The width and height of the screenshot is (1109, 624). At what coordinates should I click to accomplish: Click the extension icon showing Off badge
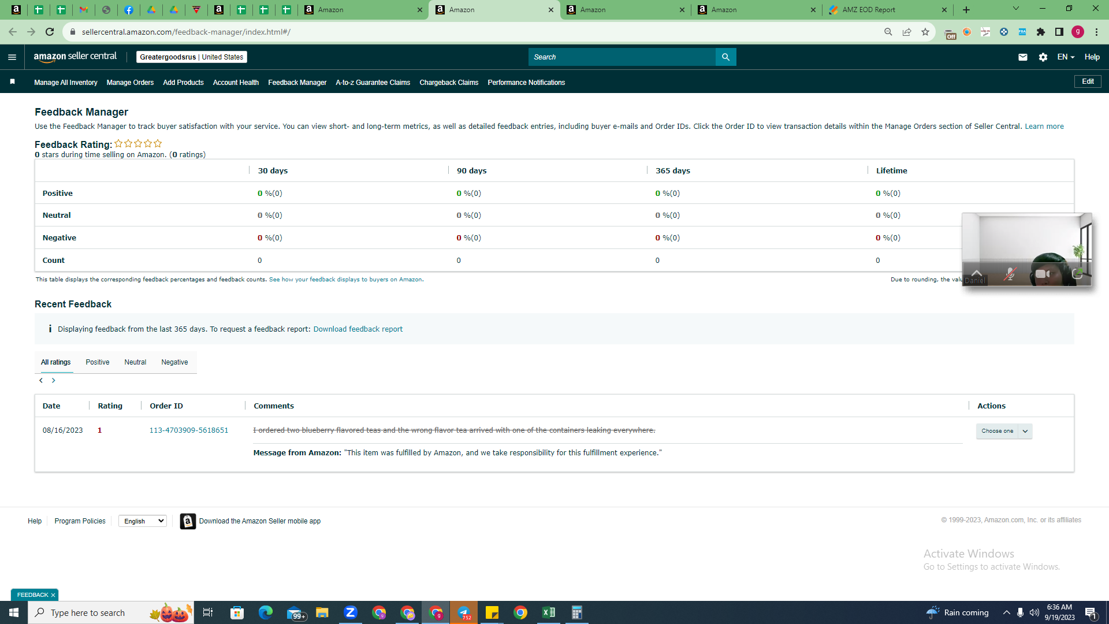tap(950, 33)
